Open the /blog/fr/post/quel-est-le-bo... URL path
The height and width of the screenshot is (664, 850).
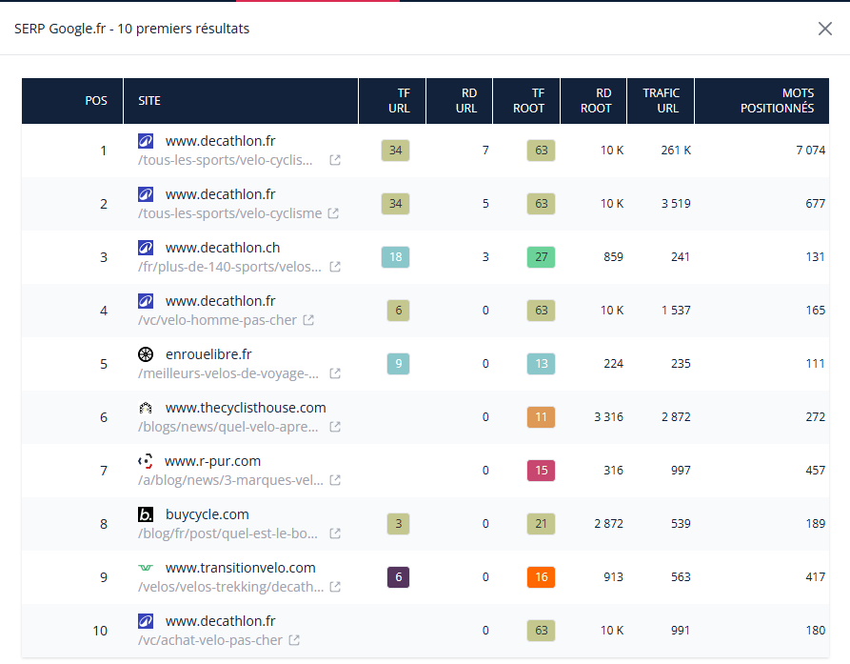227,533
